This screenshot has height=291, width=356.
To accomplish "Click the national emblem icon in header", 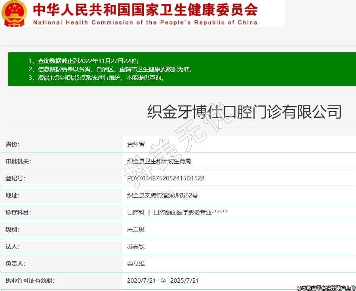I will pyautogui.click(x=15, y=13).
